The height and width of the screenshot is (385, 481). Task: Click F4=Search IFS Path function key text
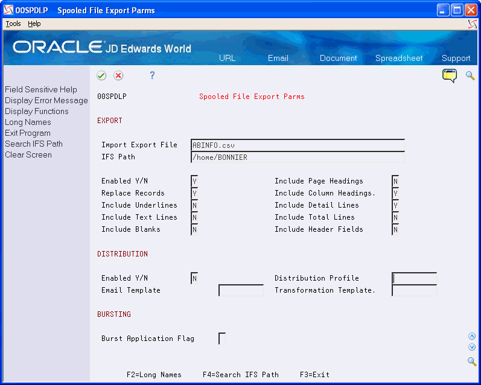[x=241, y=375]
